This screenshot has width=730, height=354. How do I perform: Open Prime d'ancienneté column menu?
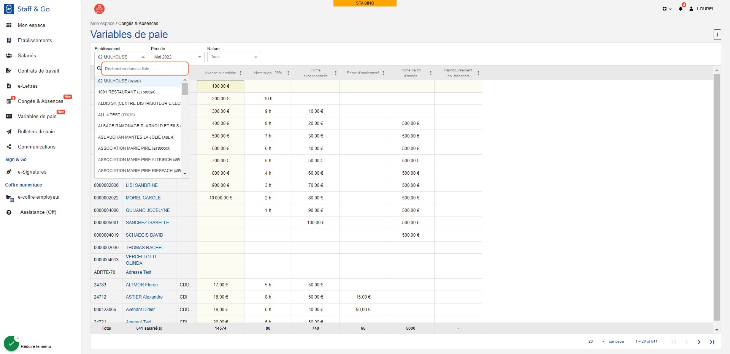(x=383, y=73)
